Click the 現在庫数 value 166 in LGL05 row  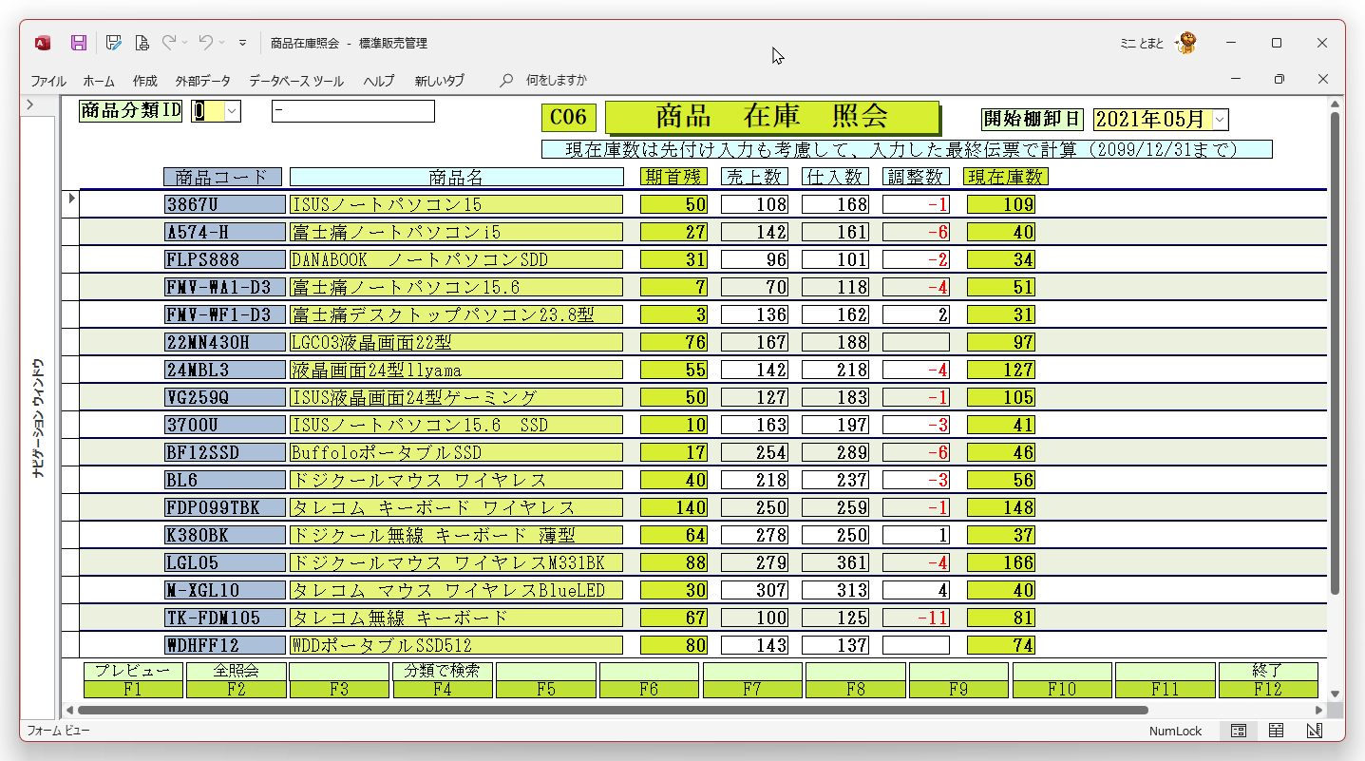1001,562
